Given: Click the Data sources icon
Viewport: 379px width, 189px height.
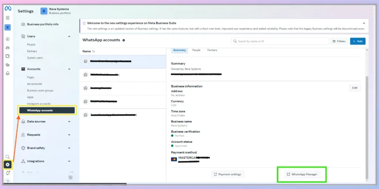Looking at the screenshot, I should (x=23, y=121).
